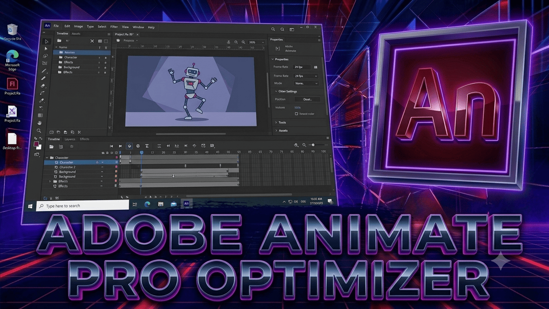Open the Adobe Animate icon on Windows taskbar
This screenshot has height=309, width=549.
click(x=186, y=204)
